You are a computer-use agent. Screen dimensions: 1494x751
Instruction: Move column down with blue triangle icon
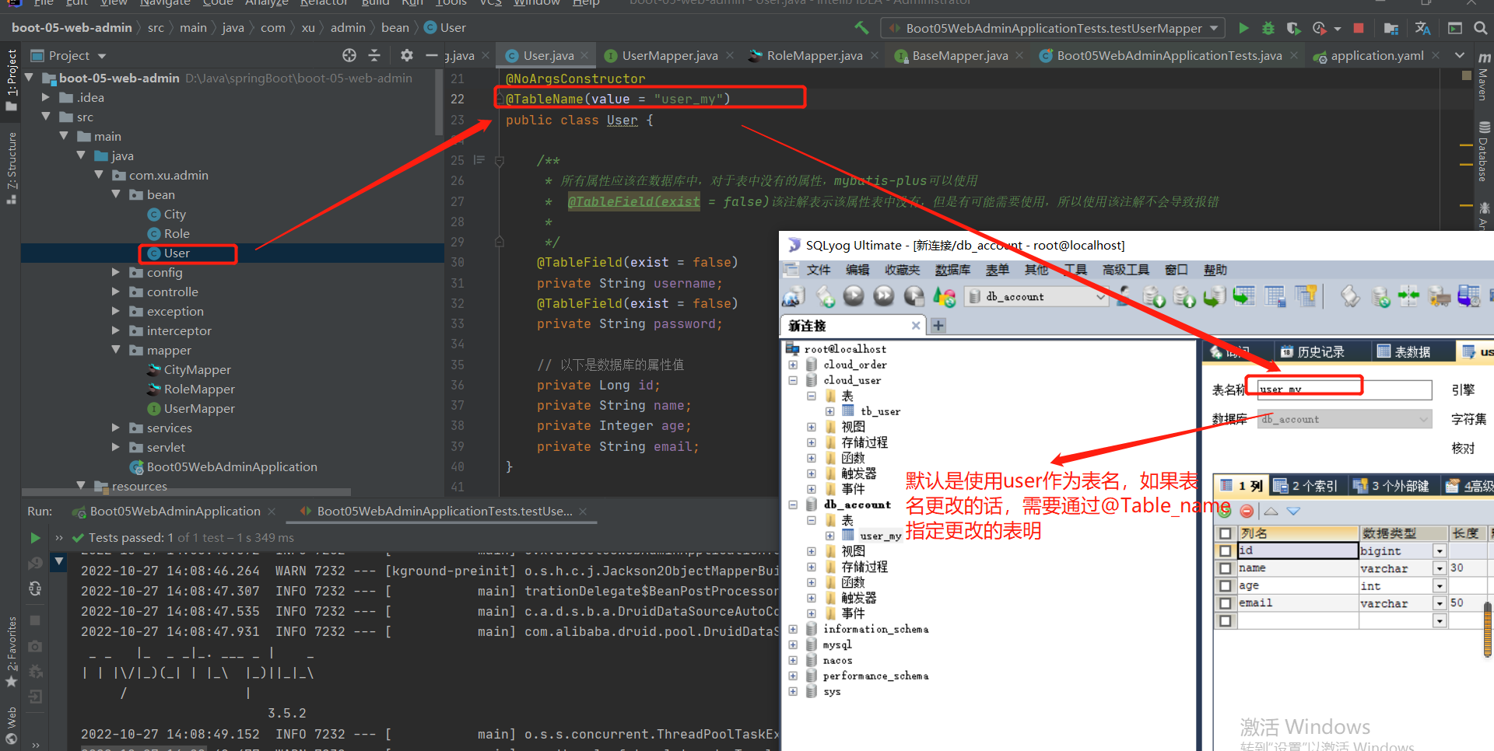point(1293,511)
